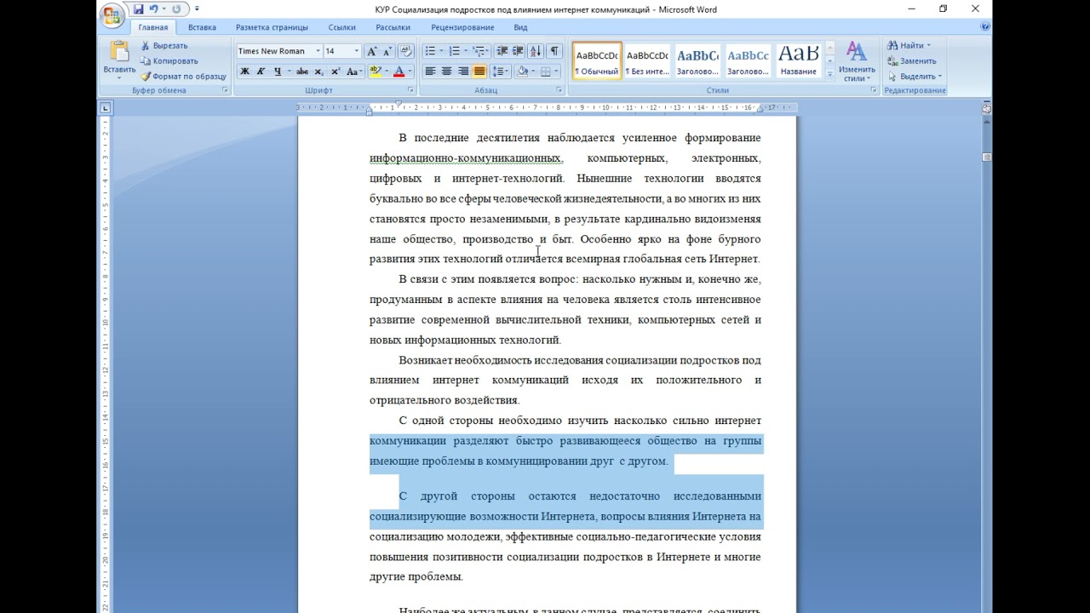Click the vertical scrollbar thumb

tap(987, 157)
